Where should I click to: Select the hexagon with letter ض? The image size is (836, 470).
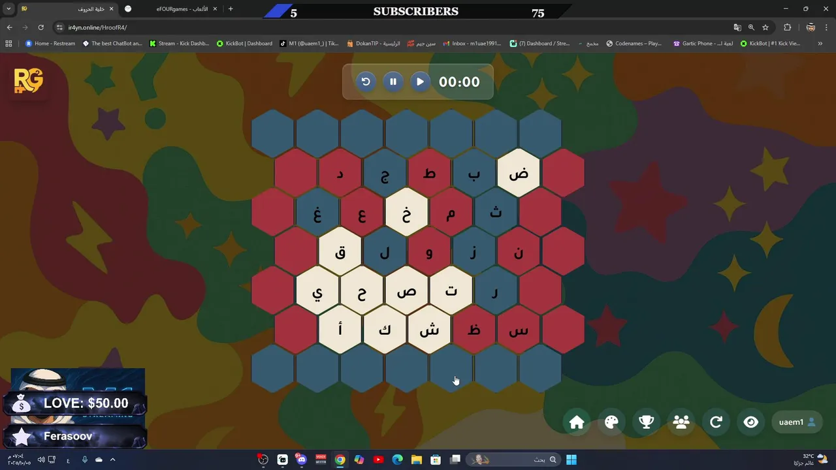[519, 174]
